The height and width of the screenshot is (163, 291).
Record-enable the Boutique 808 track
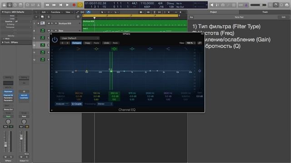(55, 24)
